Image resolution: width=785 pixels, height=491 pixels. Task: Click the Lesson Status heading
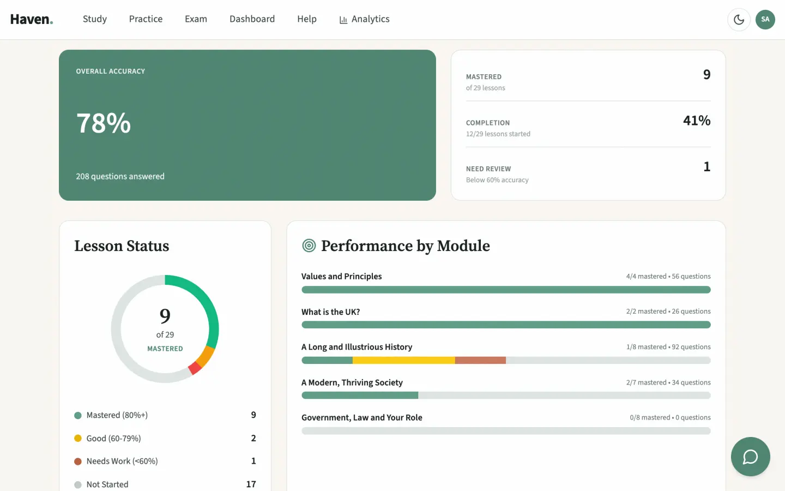coord(122,246)
